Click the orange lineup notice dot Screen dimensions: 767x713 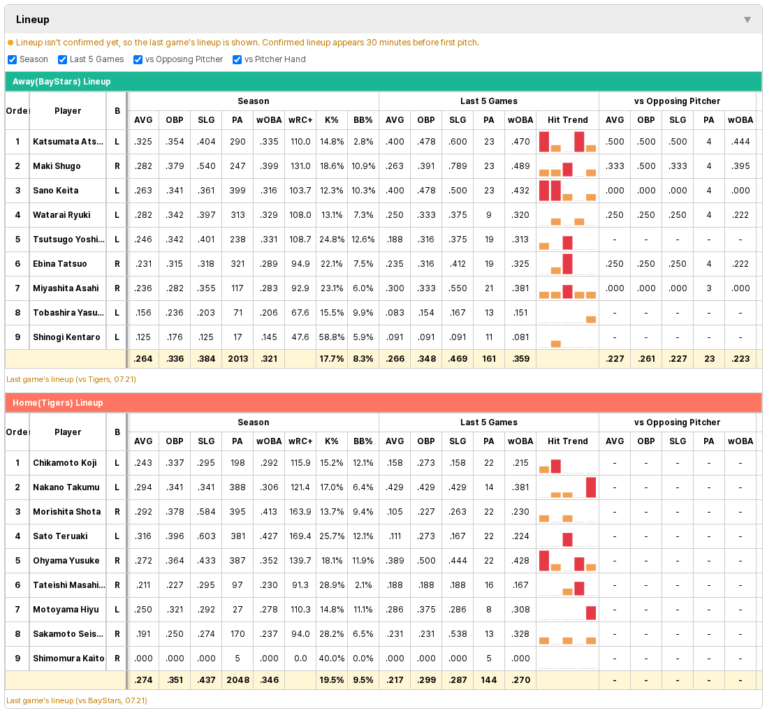[x=10, y=43]
